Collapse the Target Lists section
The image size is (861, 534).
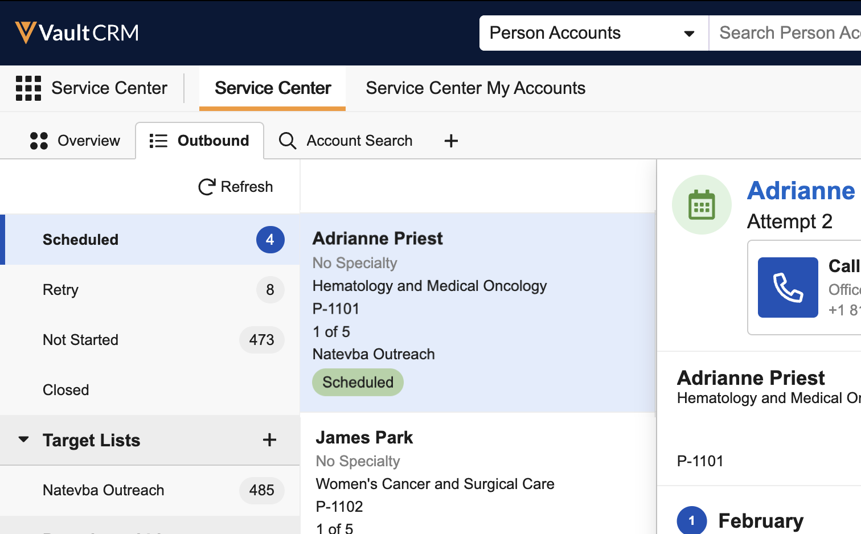click(24, 439)
